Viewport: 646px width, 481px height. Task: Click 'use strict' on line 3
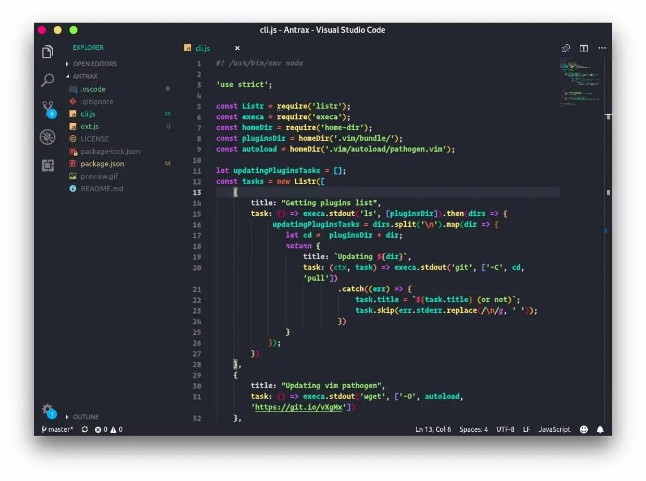pyautogui.click(x=242, y=84)
